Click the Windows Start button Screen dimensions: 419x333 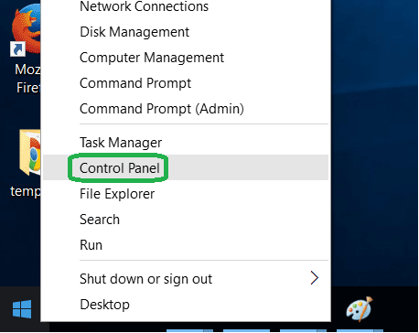22,309
